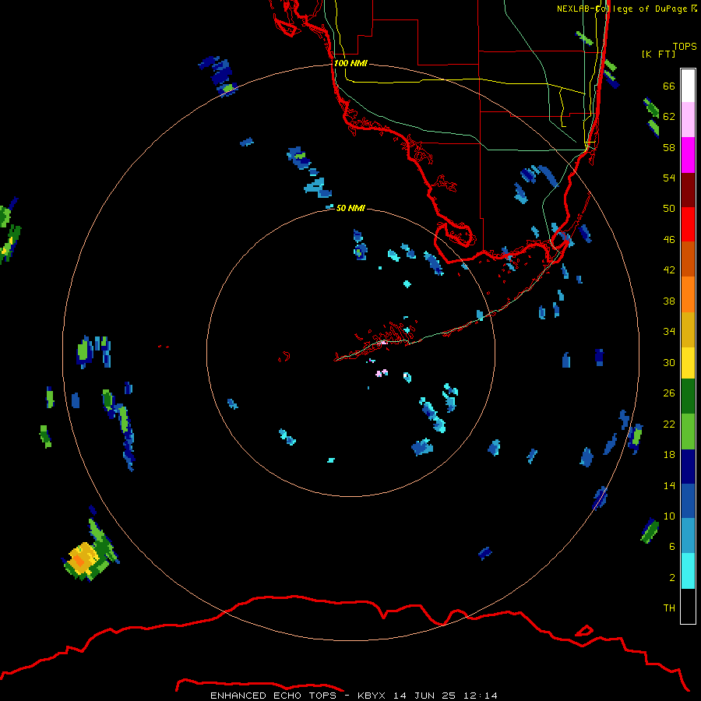Click the orange-yellow storm cell in the southwest
Image resolution: width=701 pixels, height=701 pixels.
point(83,558)
